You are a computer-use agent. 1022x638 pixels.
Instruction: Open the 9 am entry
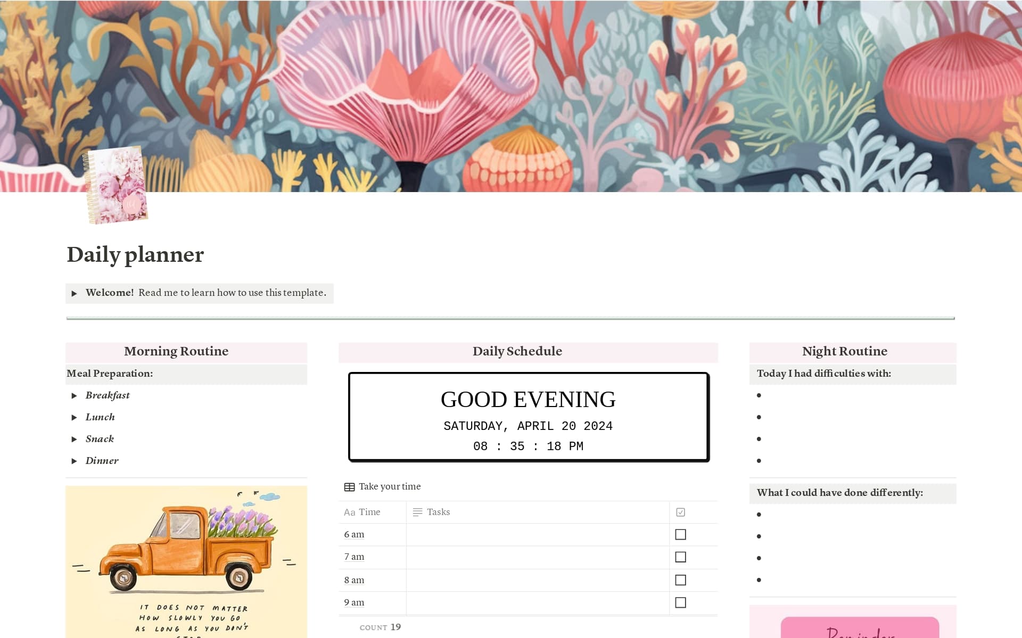(354, 602)
